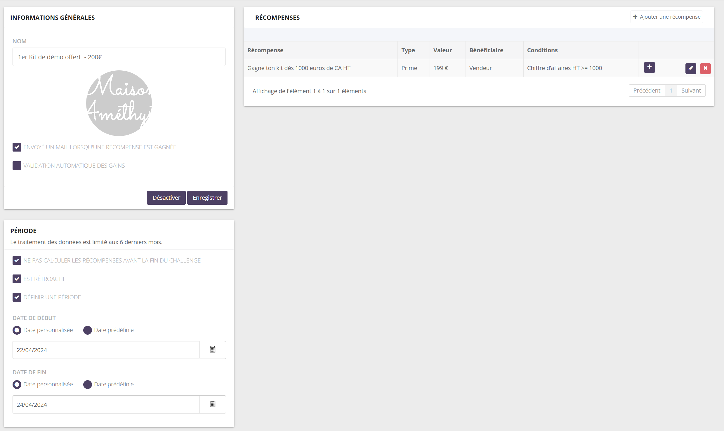Click the Maison Améthyste logo image
Image resolution: width=724 pixels, height=431 pixels.
[x=119, y=103]
